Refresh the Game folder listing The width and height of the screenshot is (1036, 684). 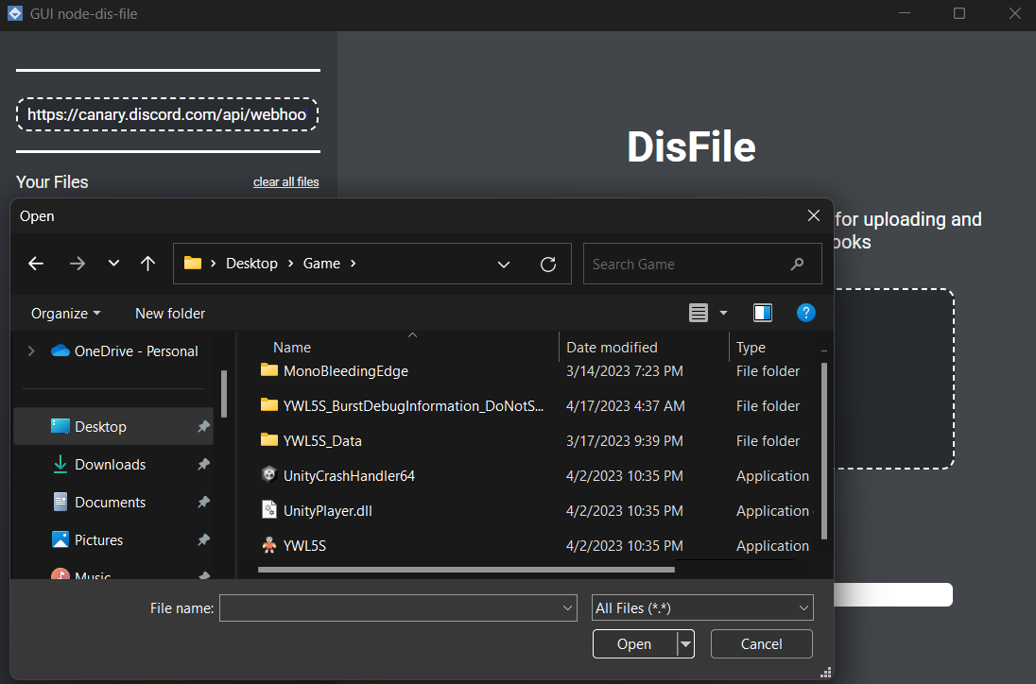(x=547, y=265)
